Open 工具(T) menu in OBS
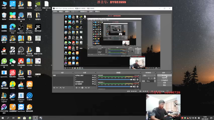Screen dimensions: 214x120 click(x=91, y=12)
